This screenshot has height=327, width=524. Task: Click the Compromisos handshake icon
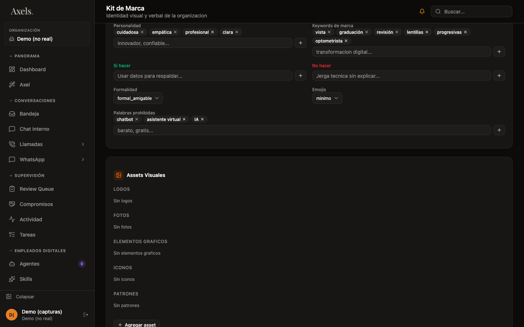pos(12,204)
